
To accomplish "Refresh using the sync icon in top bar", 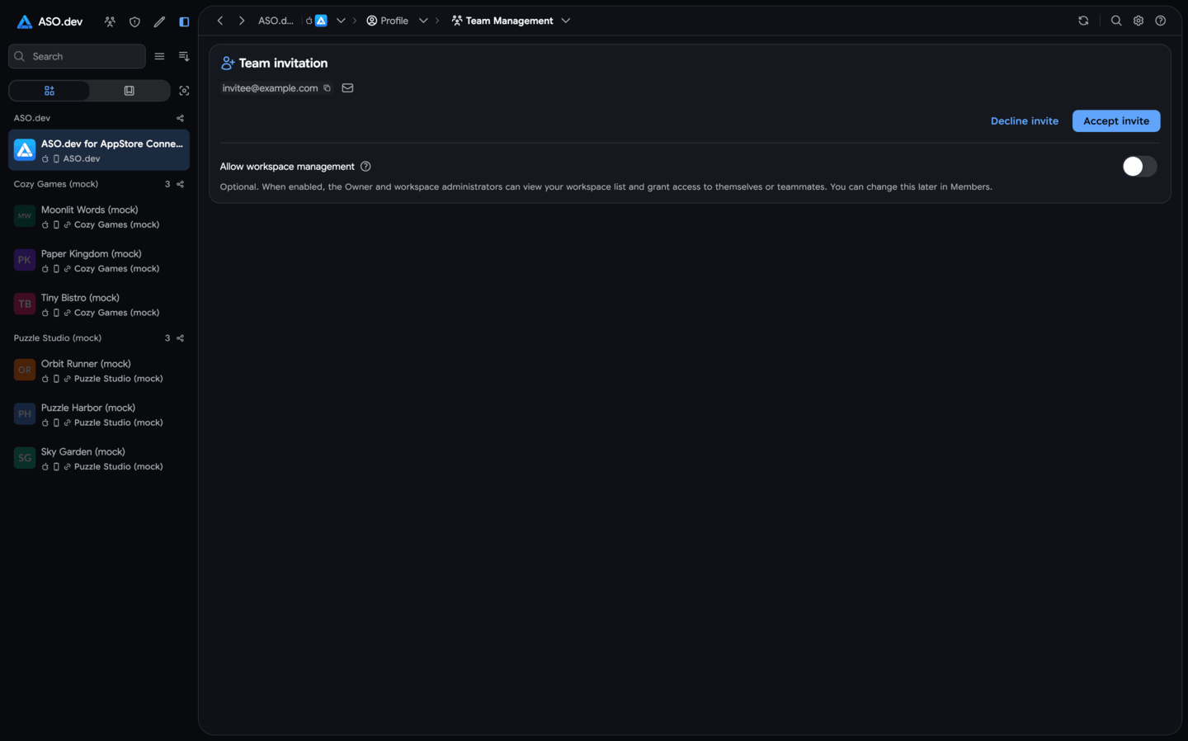I will point(1083,21).
